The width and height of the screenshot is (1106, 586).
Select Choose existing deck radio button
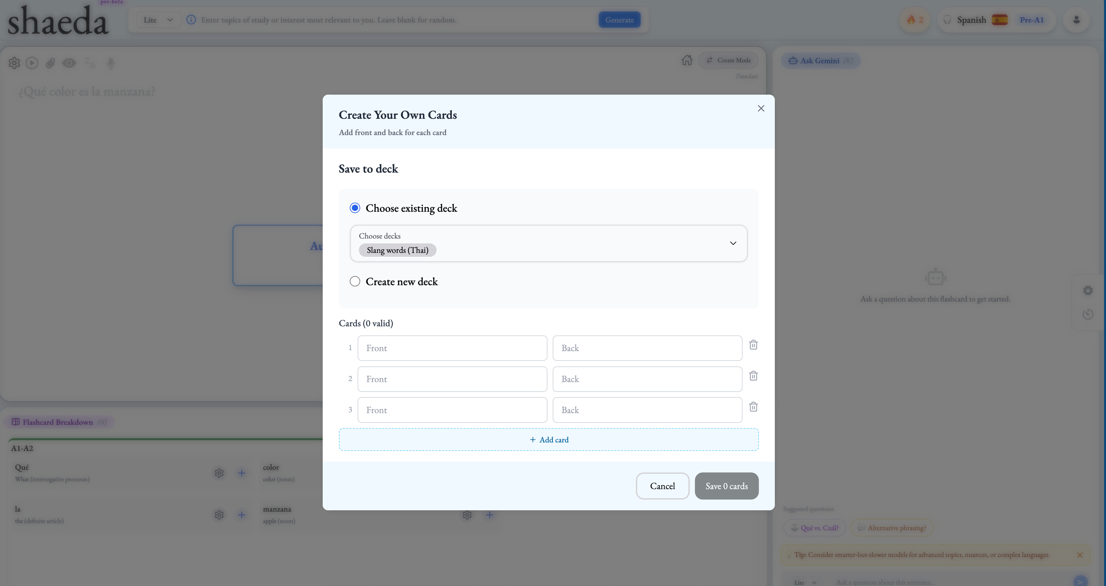(355, 208)
